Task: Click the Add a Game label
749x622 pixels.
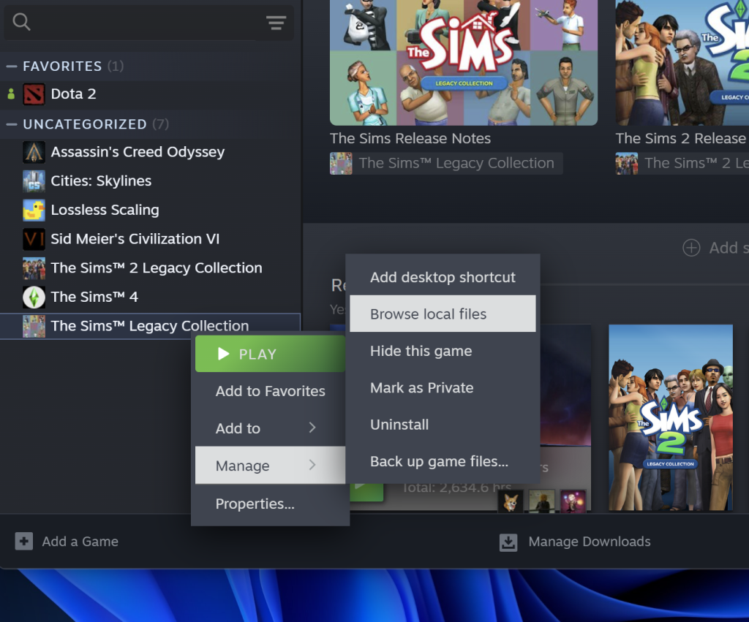Action: click(x=80, y=542)
